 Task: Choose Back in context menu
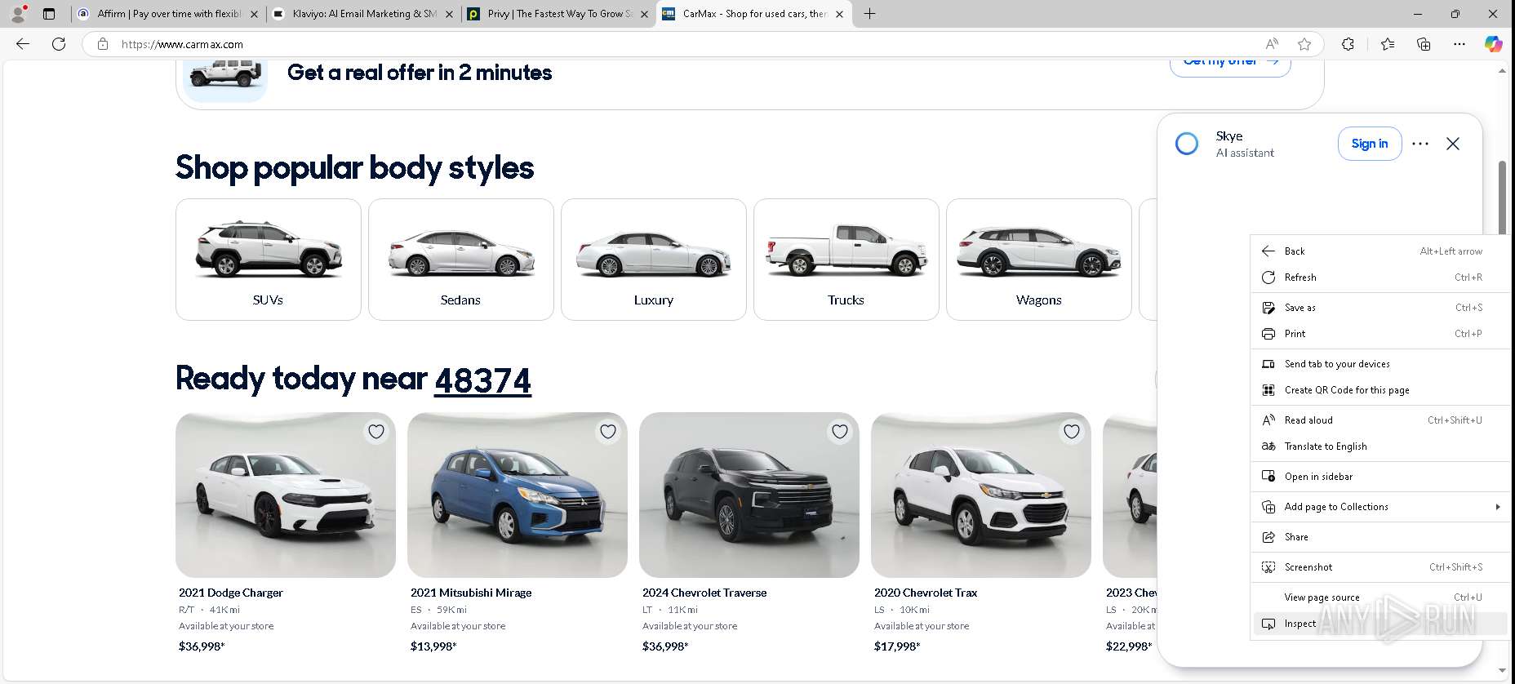click(x=1379, y=251)
